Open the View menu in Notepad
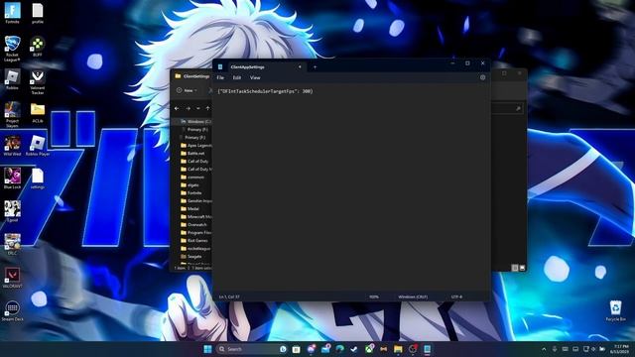635x357 pixels. tap(255, 77)
